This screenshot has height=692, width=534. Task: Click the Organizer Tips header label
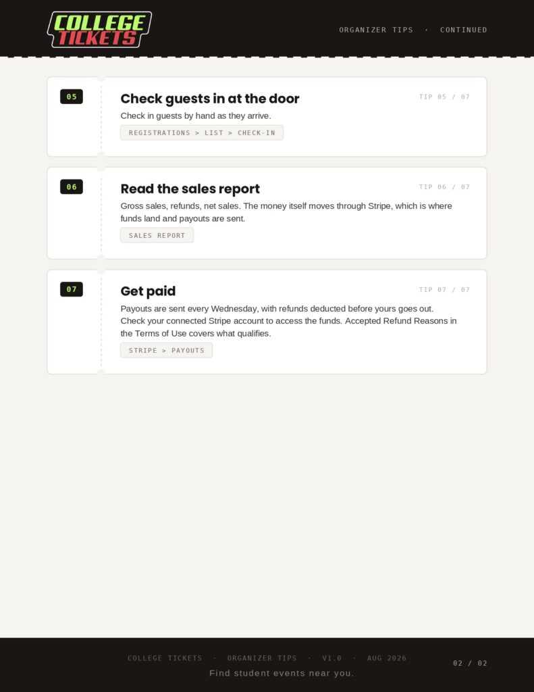[376, 30]
